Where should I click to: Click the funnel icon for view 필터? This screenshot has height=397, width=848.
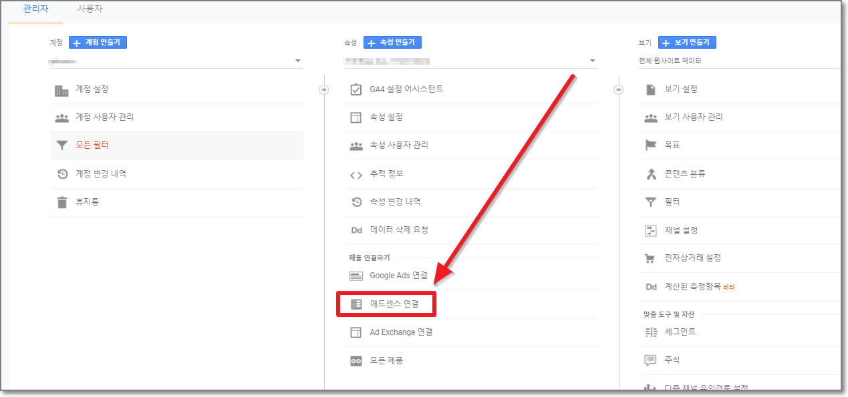pyautogui.click(x=651, y=202)
